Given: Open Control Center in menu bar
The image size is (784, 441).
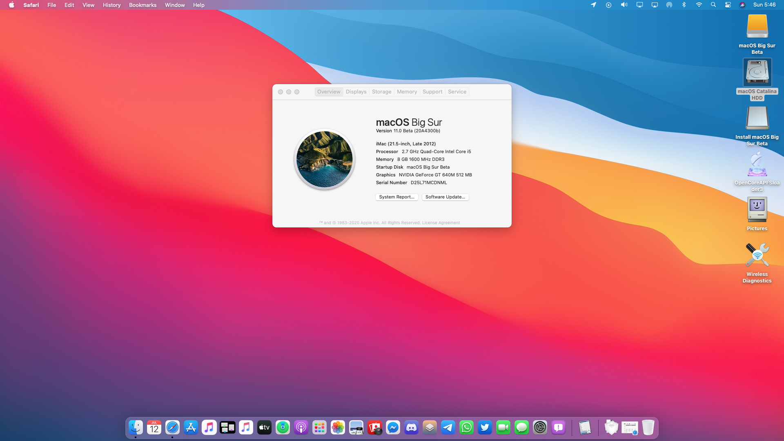Looking at the screenshot, I should coord(728,5).
